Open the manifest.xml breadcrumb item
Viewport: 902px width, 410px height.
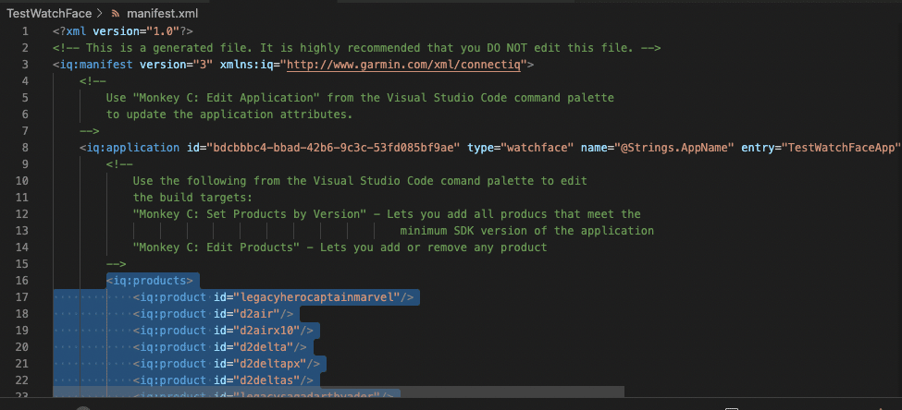[x=162, y=15]
